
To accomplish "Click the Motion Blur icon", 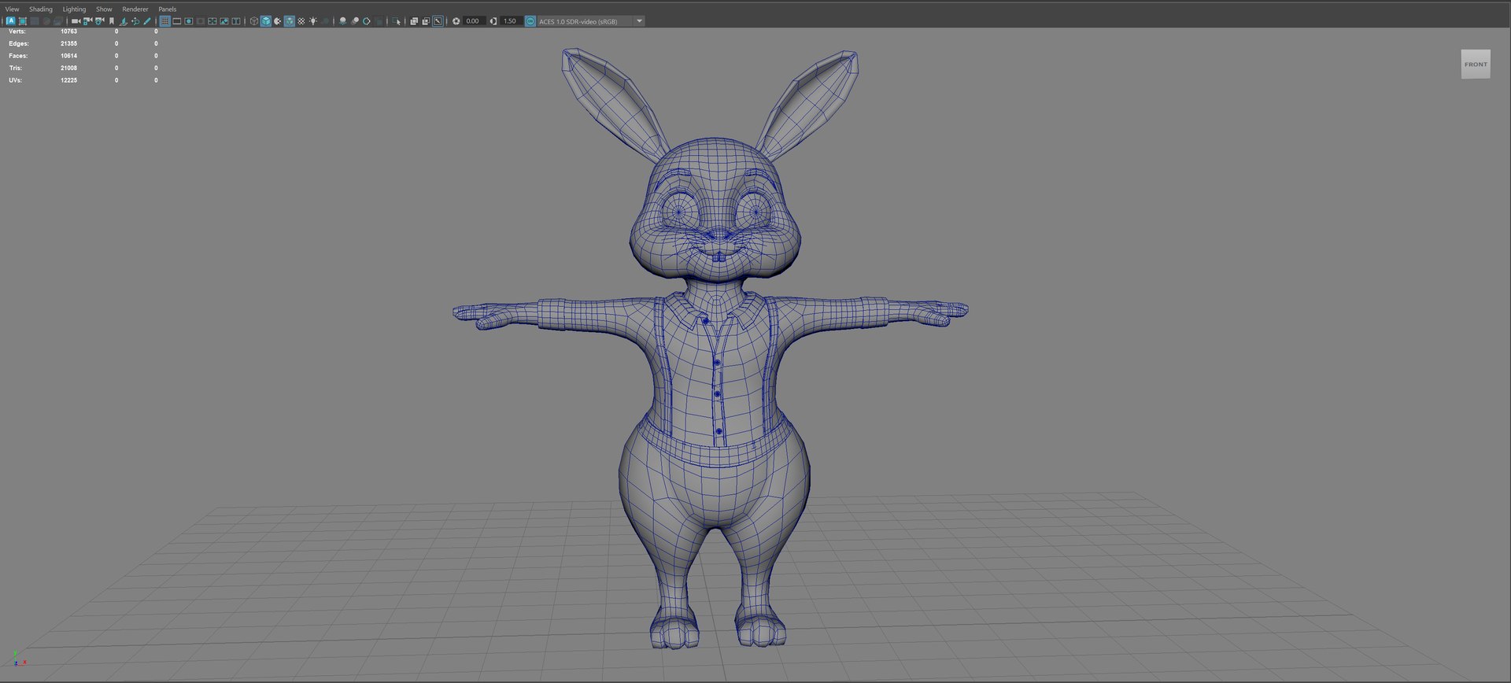I will 355,21.
